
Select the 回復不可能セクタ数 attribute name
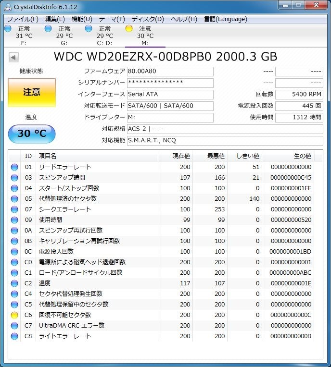65,315
